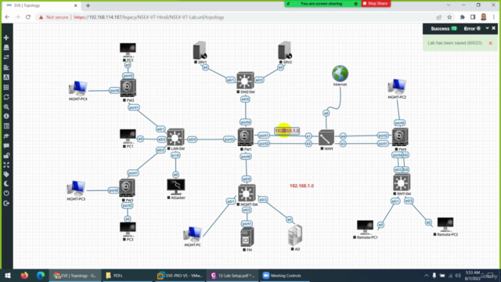Select the PC1 node
The height and width of the screenshot is (282, 501).
128,136
